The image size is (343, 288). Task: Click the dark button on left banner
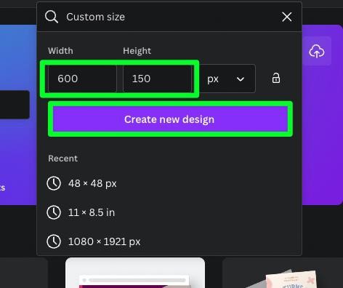click(15, 105)
